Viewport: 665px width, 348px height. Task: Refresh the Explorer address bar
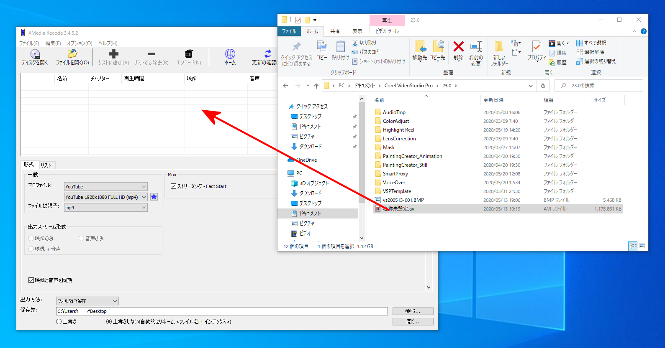point(543,86)
